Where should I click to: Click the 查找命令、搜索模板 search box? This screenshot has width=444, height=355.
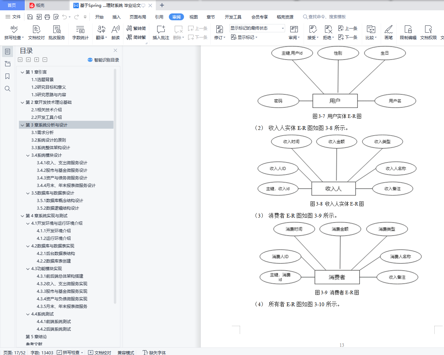click(x=324, y=17)
